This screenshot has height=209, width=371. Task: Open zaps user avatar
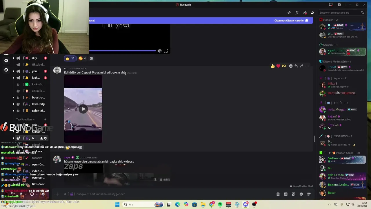pyautogui.click(x=57, y=159)
